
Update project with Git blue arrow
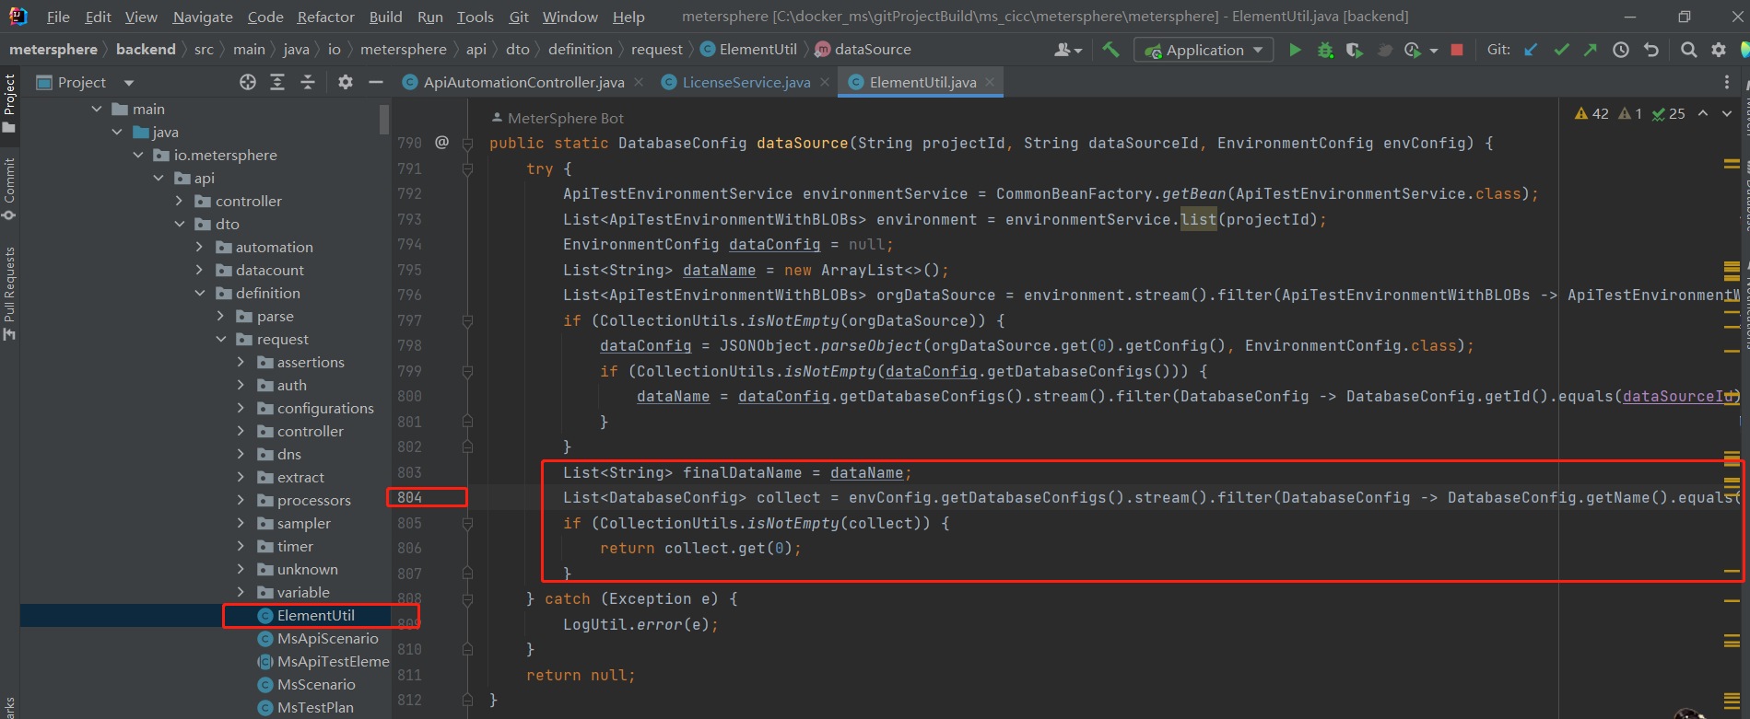coord(1531,50)
